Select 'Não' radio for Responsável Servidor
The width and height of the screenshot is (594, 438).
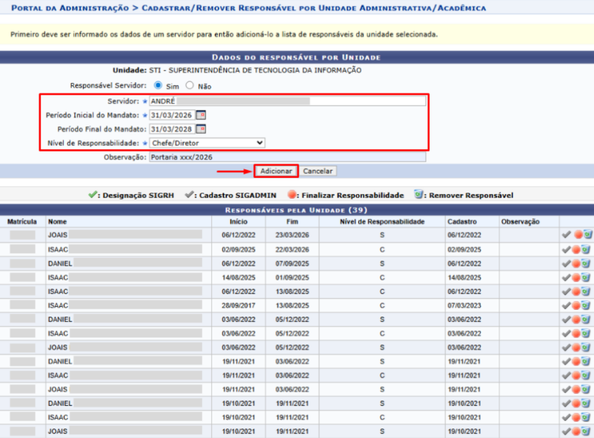(x=189, y=86)
